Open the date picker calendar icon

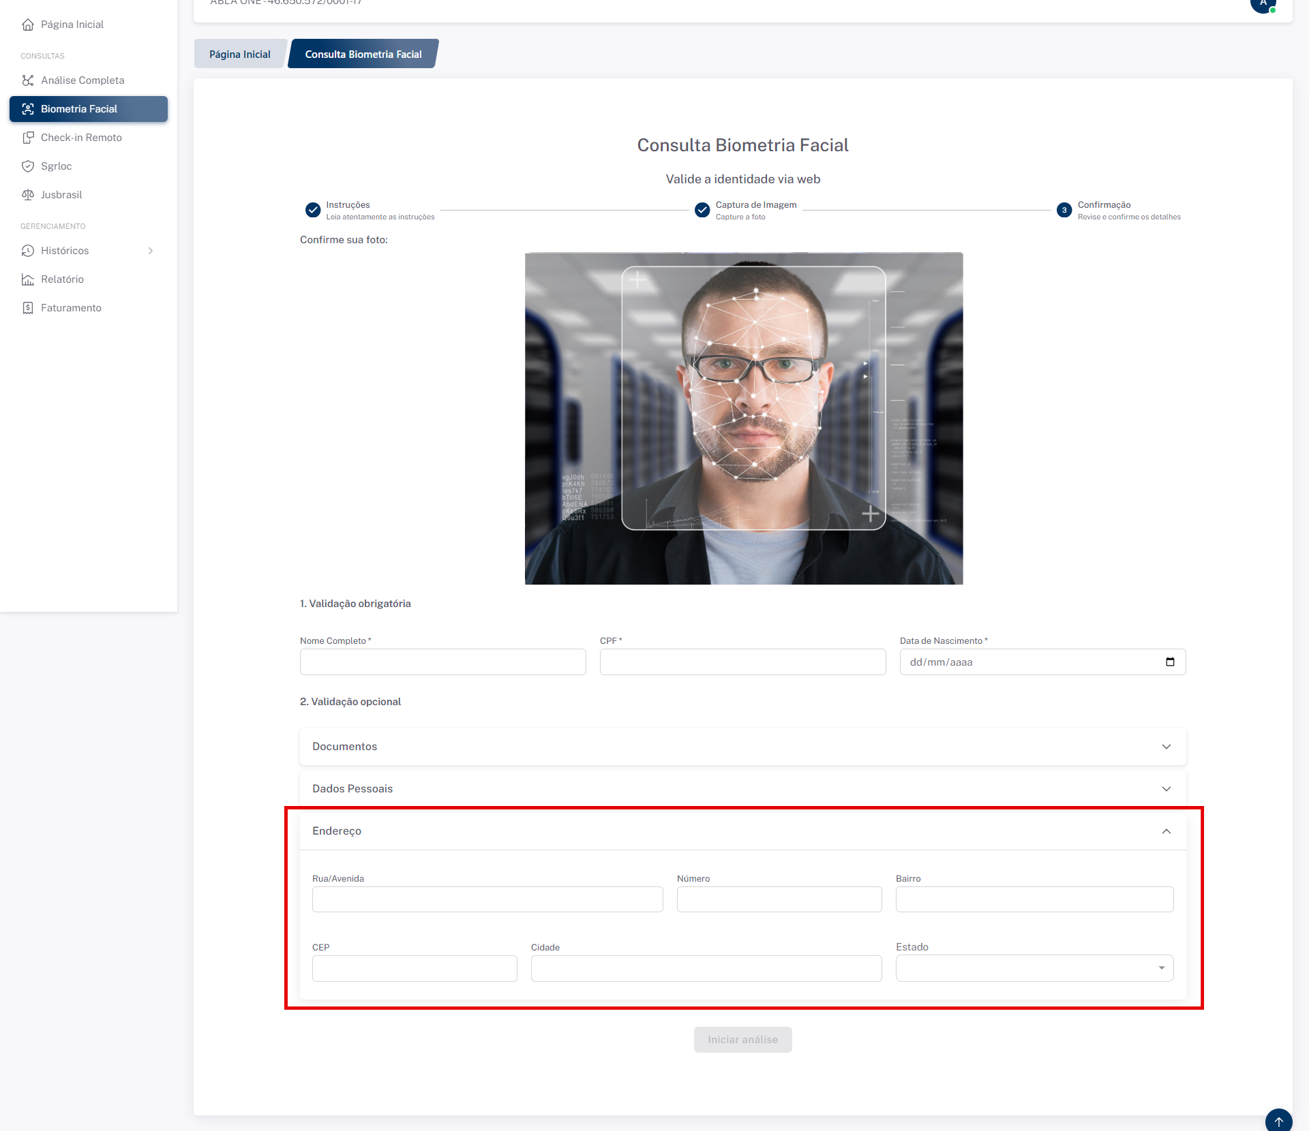(x=1170, y=662)
